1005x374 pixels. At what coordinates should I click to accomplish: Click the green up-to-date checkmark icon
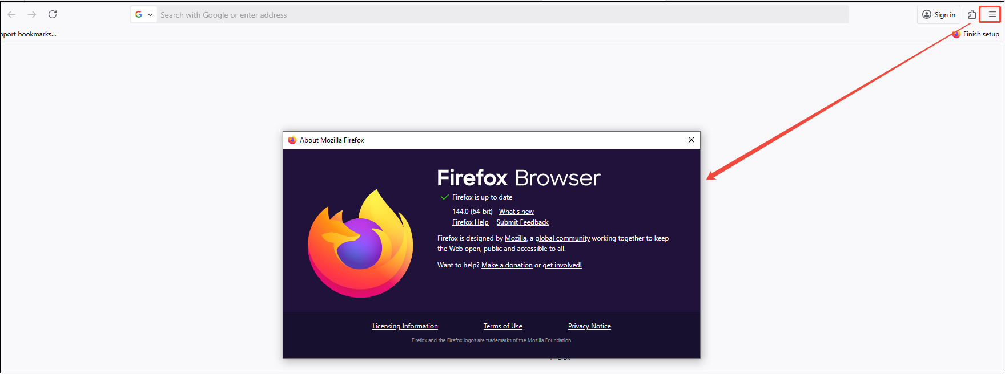(444, 197)
